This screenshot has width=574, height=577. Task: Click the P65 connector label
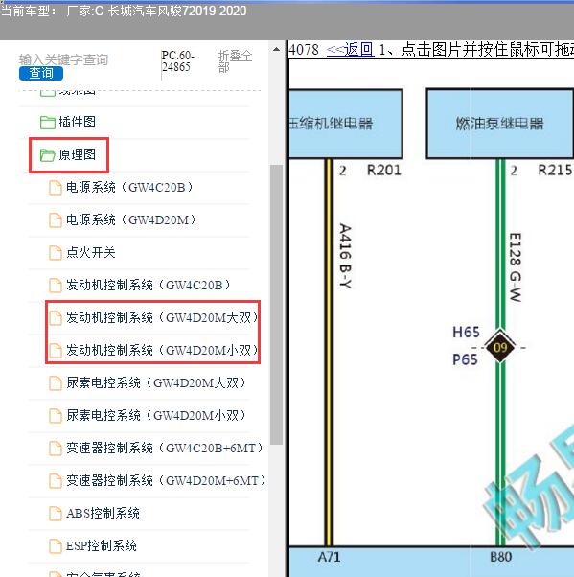pos(465,359)
